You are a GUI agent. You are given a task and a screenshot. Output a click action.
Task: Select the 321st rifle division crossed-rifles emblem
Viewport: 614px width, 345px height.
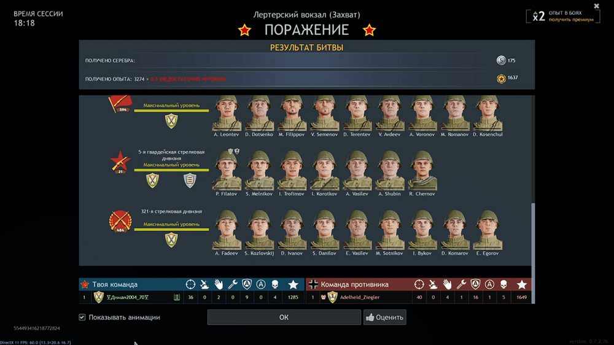[x=120, y=222]
